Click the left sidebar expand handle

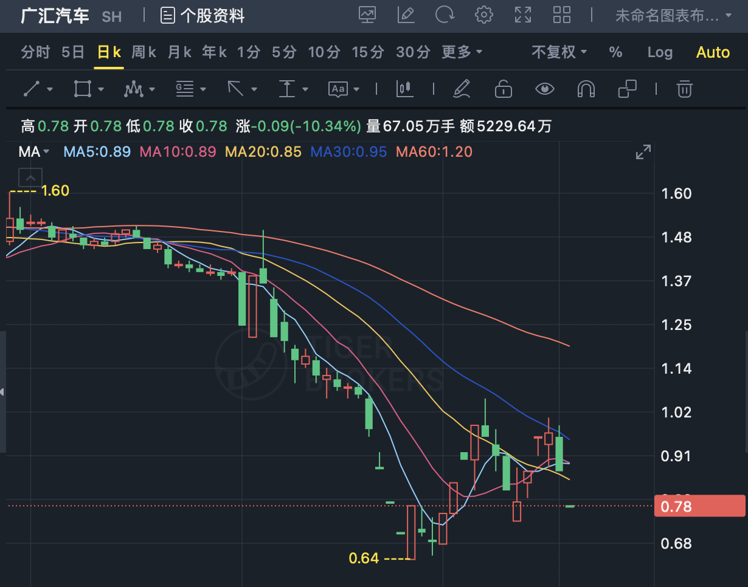pyautogui.click(x=3, y=392)
